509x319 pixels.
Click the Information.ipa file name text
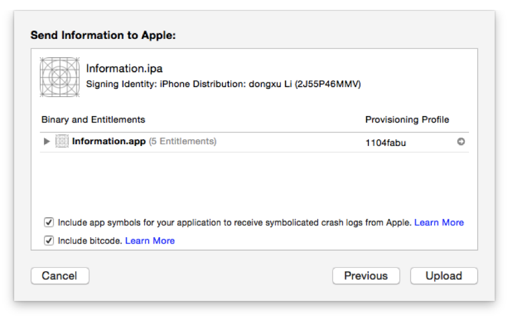click(124, 68)
